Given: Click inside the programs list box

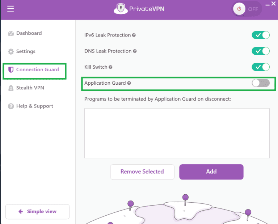Looking at the screenshot, I should coord(177,133).
